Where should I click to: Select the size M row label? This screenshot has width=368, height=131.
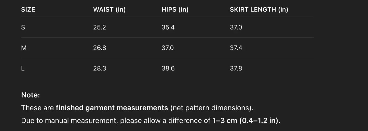point(24,48)
